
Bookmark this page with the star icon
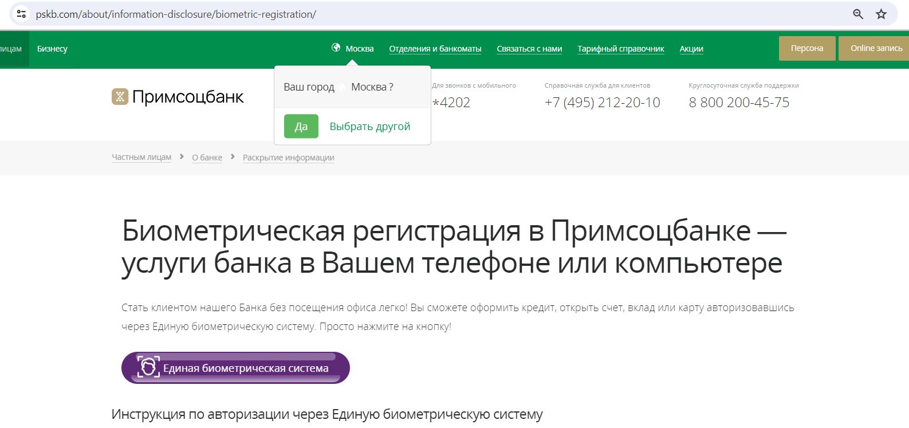coord(881,14)
